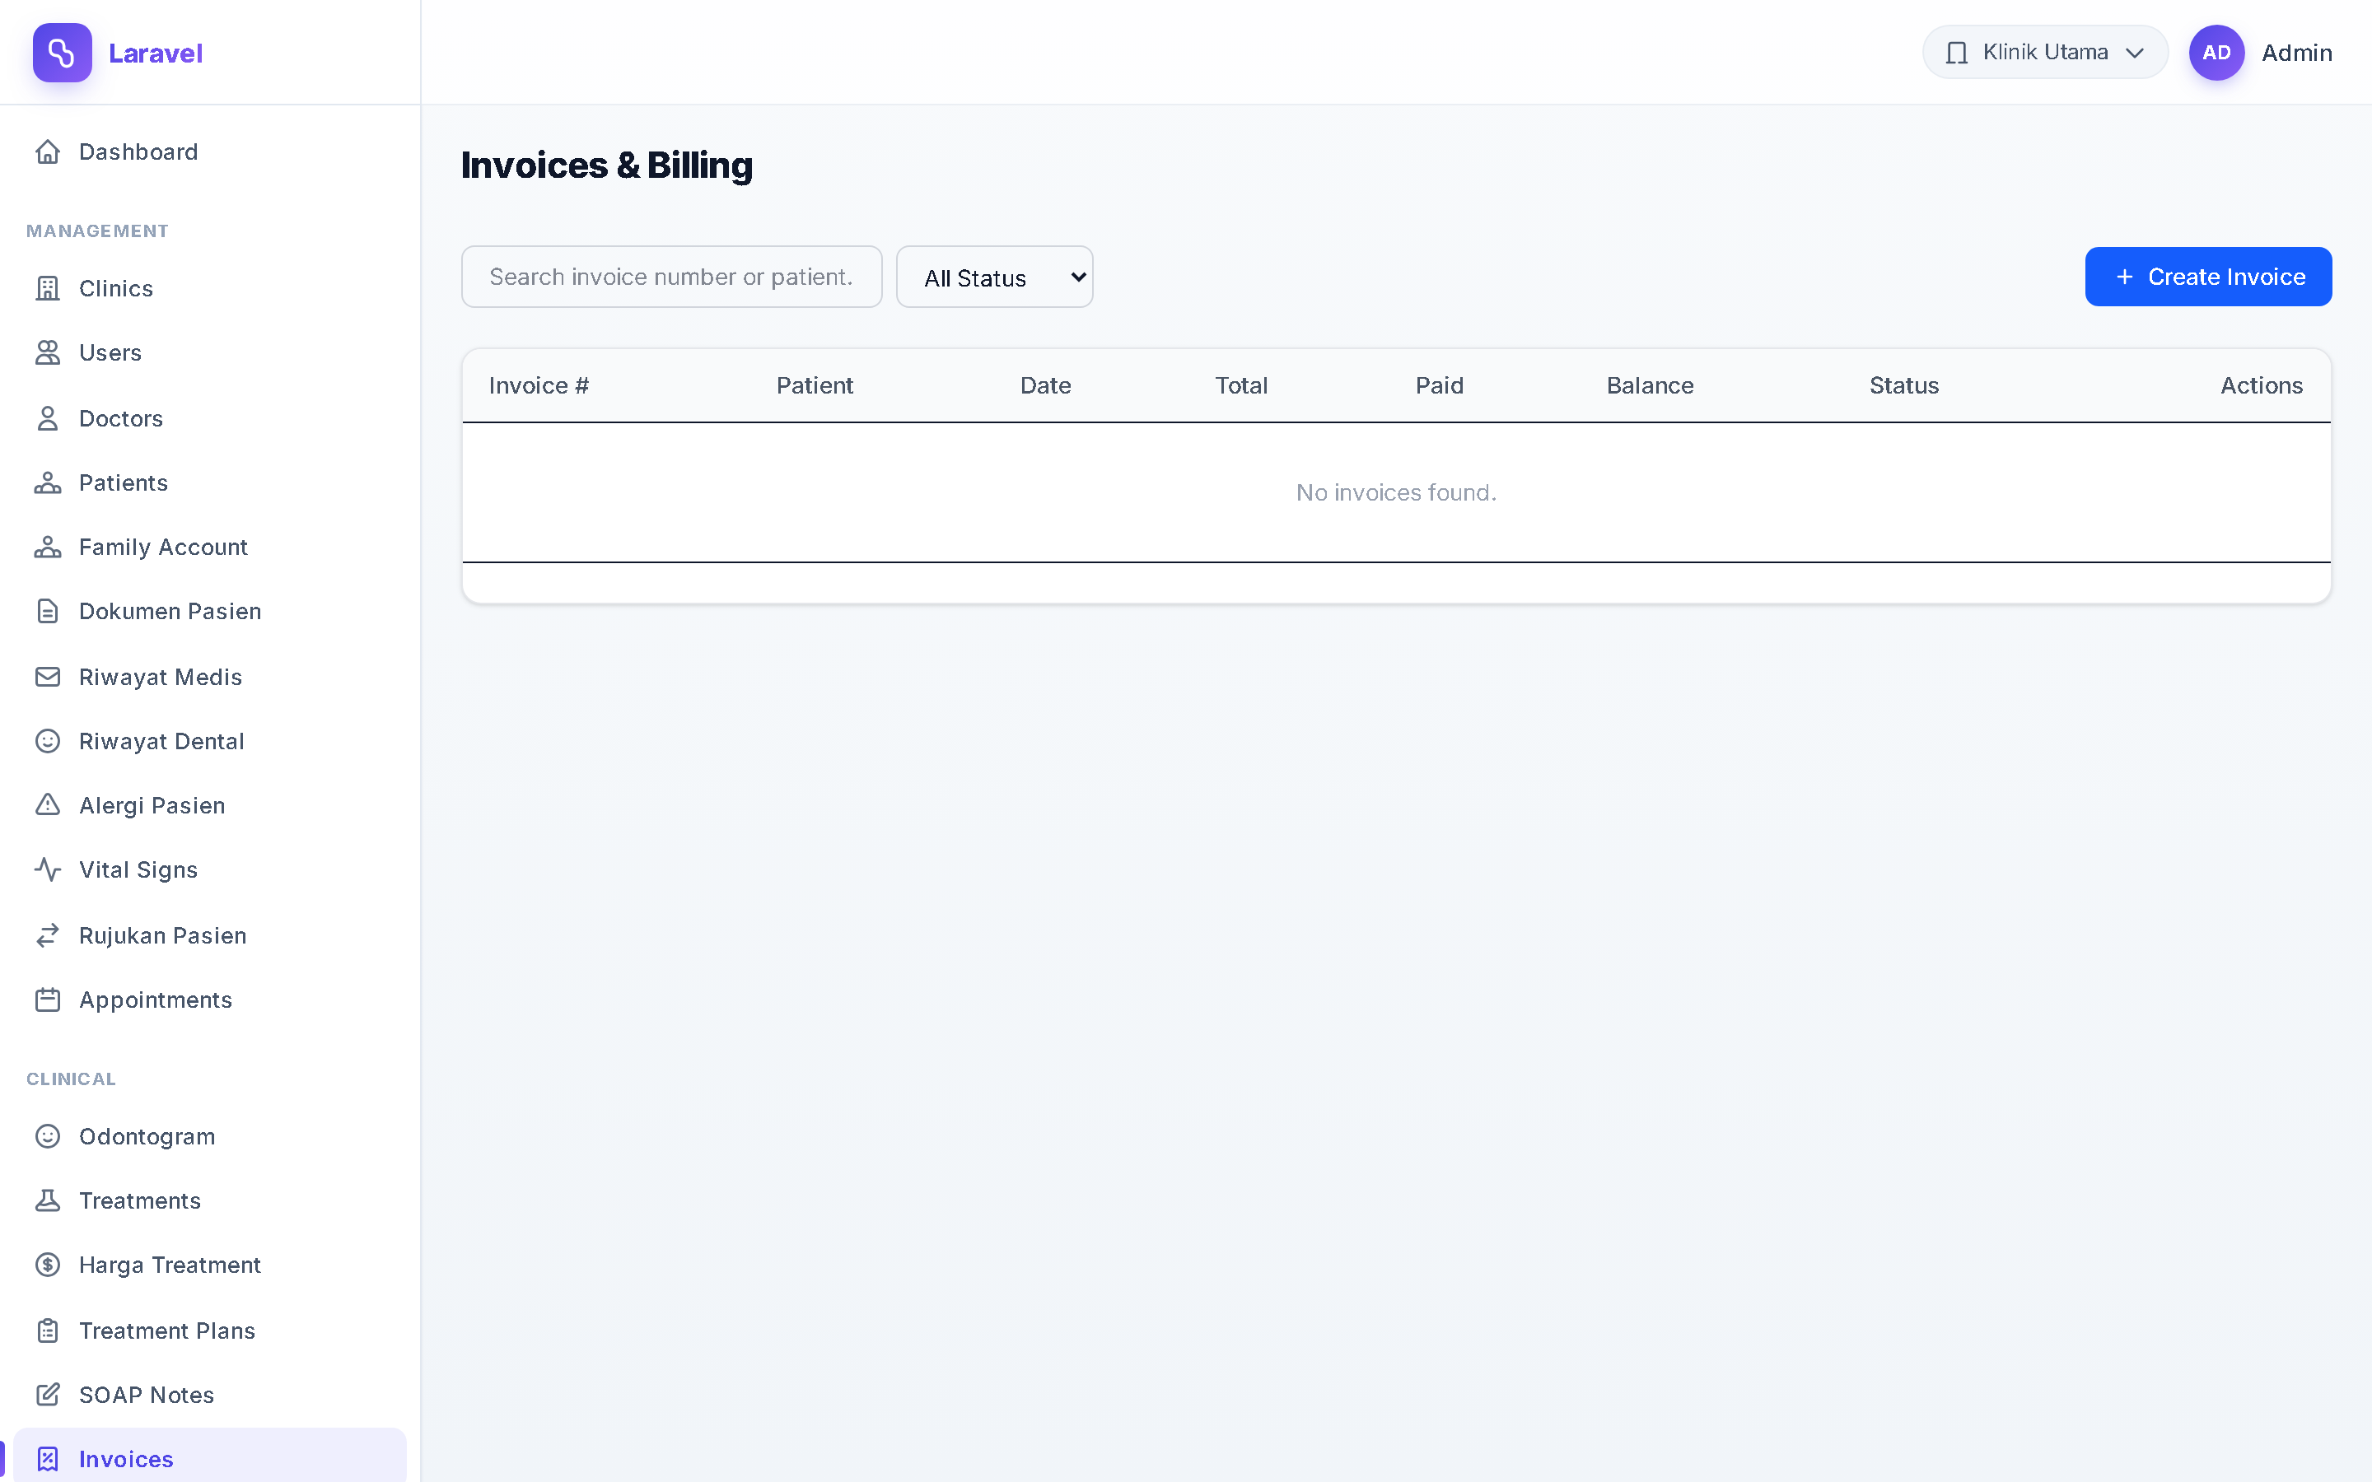Navigate to Doctors
Viewport: 2372px width, 1482px height.
(210, 418)
